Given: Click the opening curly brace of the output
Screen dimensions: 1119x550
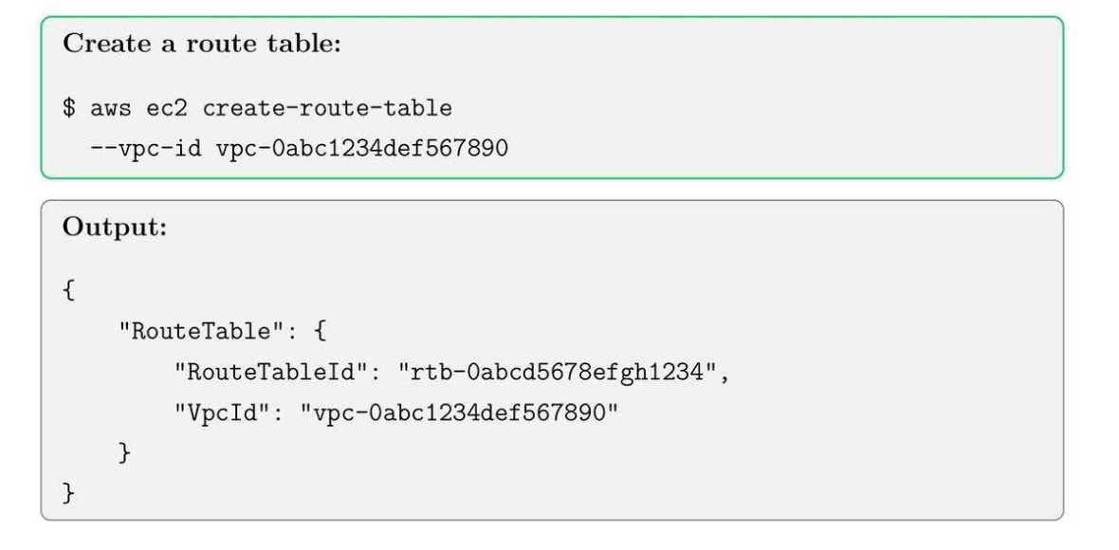Looking at the screenshot, I should pos(68,290).
